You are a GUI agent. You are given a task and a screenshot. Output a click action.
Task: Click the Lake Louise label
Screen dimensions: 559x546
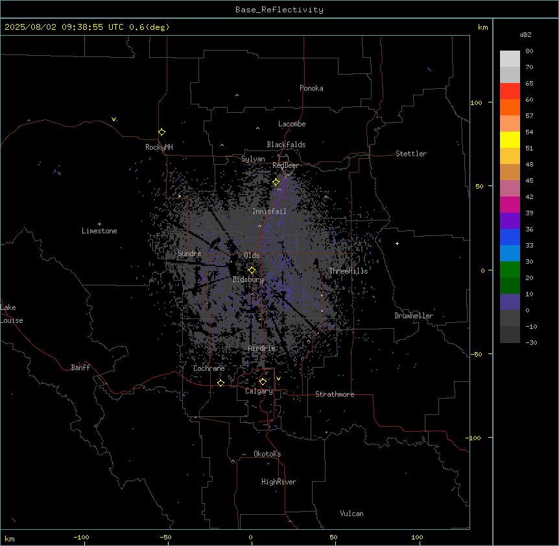[12, 314]
